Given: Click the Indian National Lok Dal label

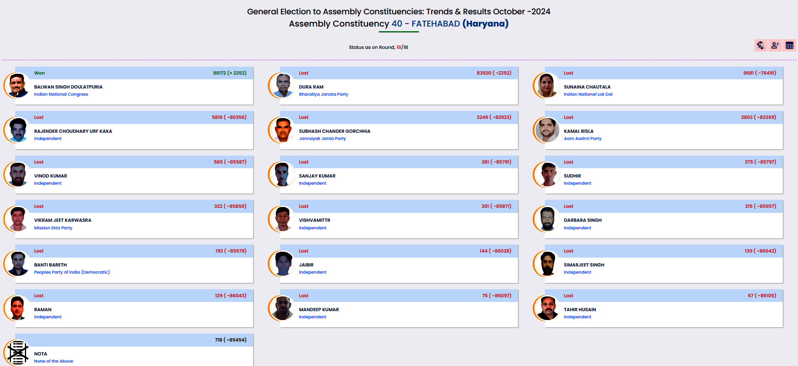Looking at the screenshot, I should (588, 94).
